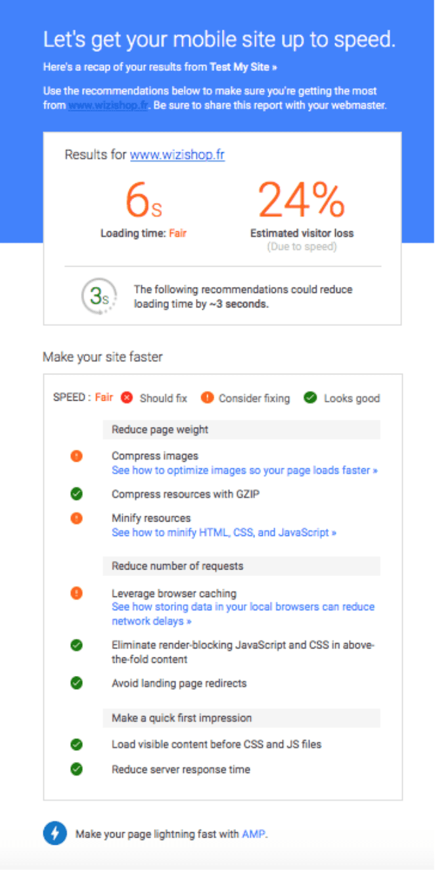Click the green check beside Avoid landing page redirects
Viewport: 435px width, 871px height.
tap(76, 683)
